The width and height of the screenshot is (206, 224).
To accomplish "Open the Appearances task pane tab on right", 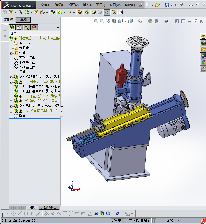I will coord(203,62).
